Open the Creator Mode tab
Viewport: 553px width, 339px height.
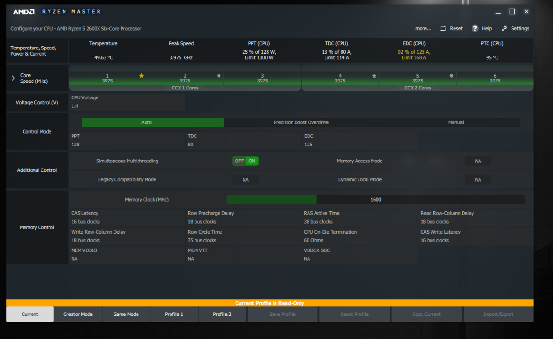[78, 314]
